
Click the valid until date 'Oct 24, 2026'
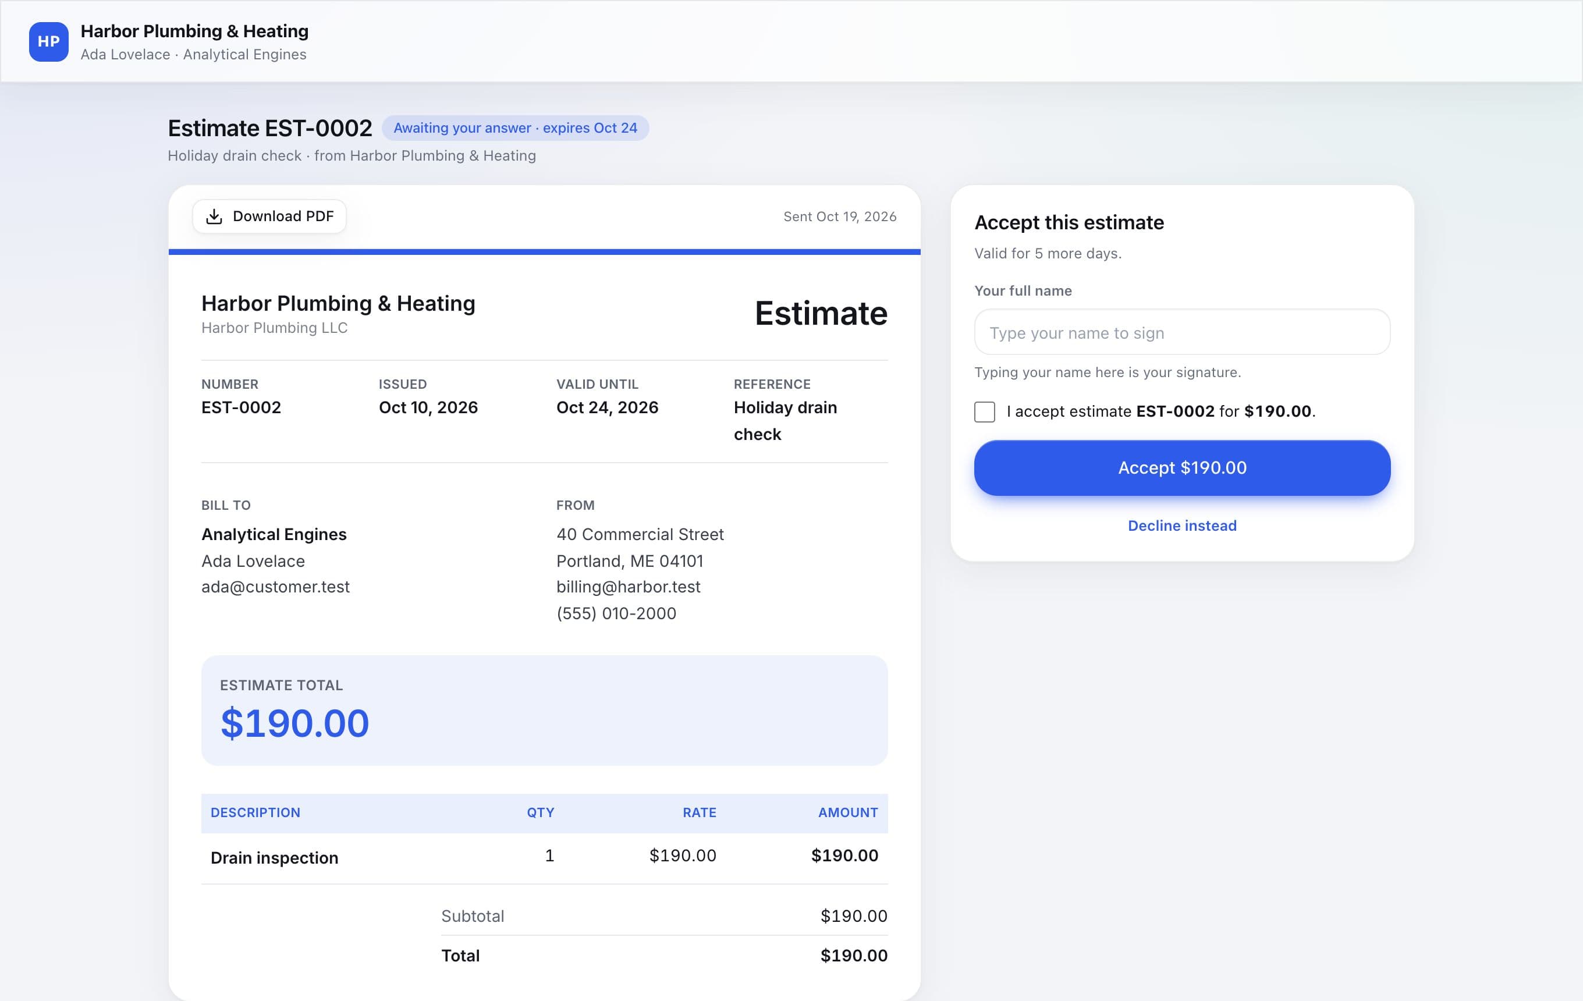click(x=608, y=407)
